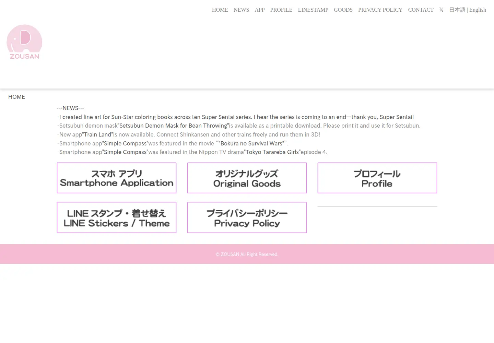
Task: Open the Bokura no Survival Wars link
Action: coord(251,143)
